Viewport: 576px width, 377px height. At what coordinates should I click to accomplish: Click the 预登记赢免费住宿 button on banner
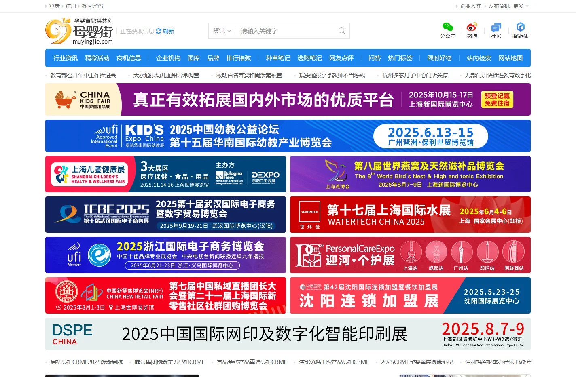[497, 99]
